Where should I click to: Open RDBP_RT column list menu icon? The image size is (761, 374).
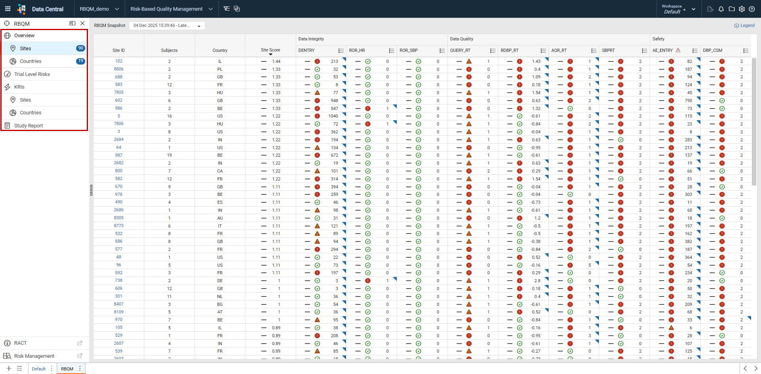pos(543,51)
